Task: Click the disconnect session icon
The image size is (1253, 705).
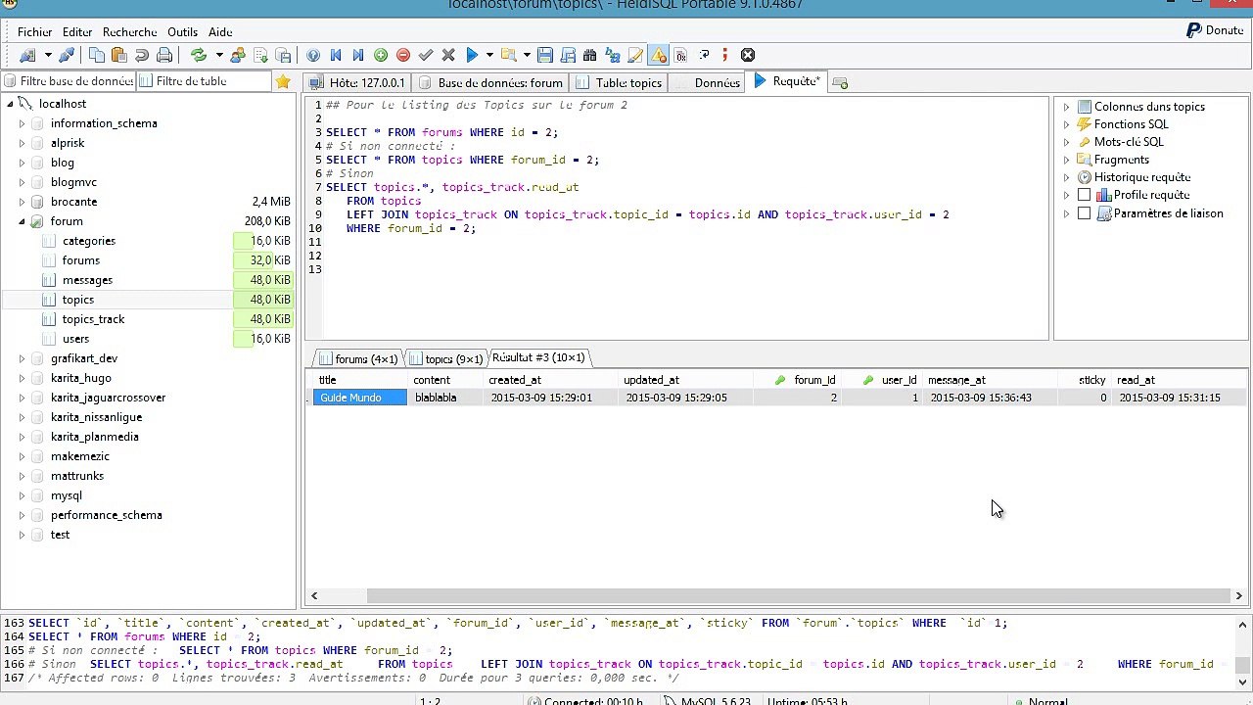Action: click(x=67, y=55)
